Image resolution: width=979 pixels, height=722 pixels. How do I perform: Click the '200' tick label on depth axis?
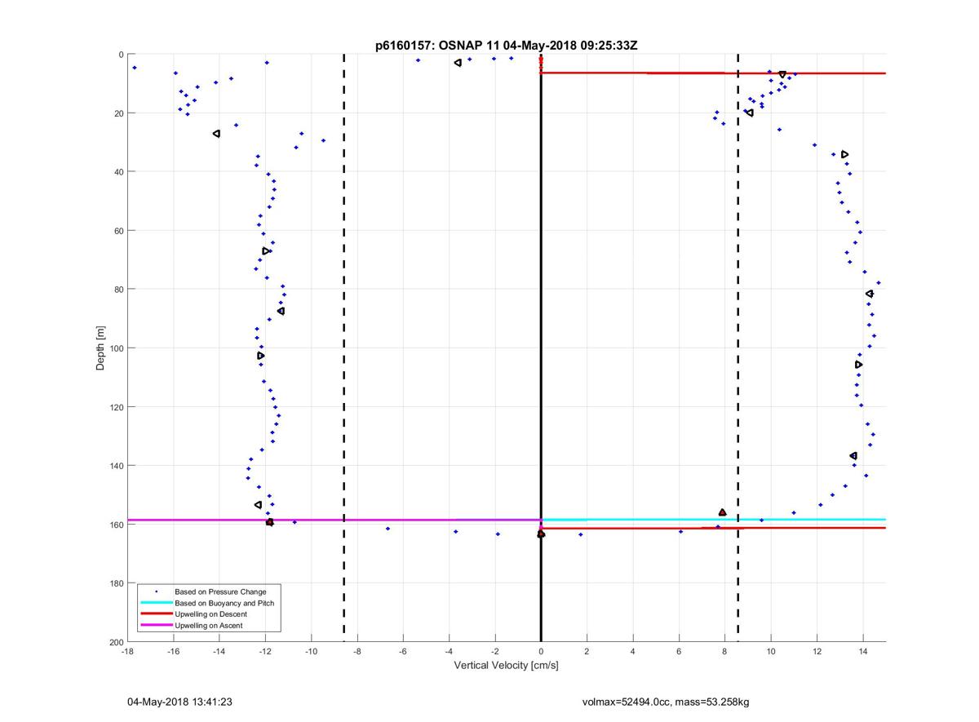click(x=115, y=642)
